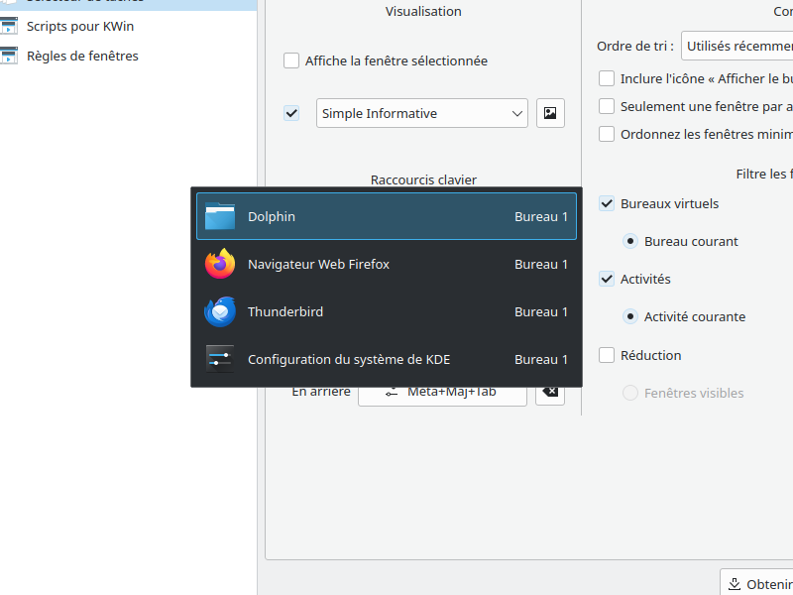Enable Affiche la fenêtre sélectionnée checkbox

pos(291,60)
